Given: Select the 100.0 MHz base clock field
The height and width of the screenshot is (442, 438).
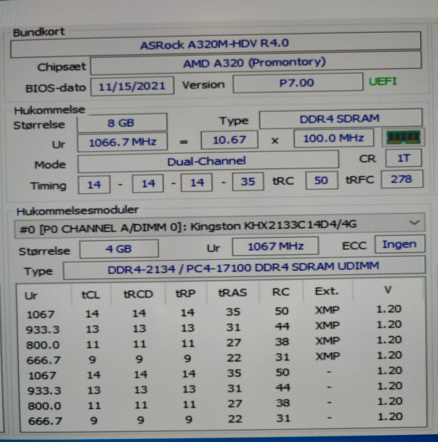Looking at the screenshot, I should (x=334, y=138).
